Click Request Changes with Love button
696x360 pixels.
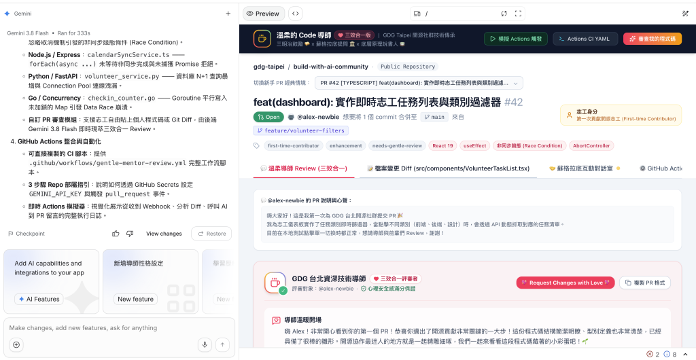(x=565, y=283)
